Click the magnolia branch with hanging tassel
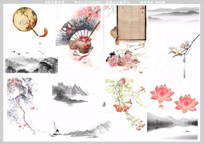 click(x=184, y=56)
